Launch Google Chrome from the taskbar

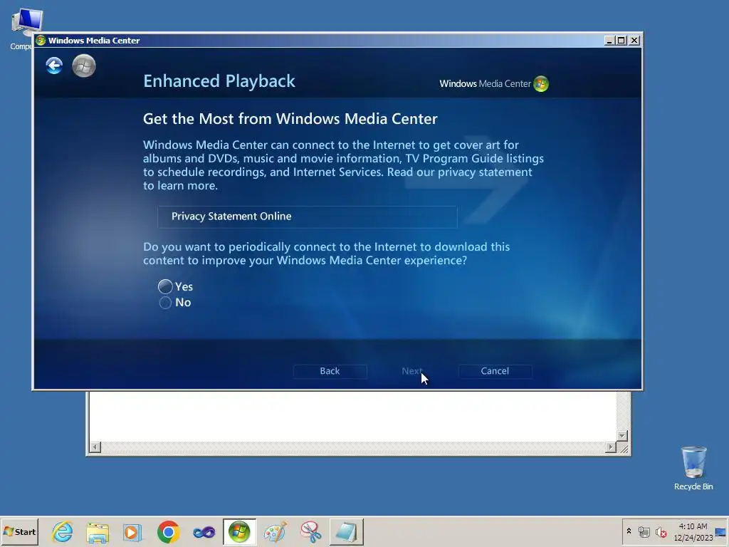tap(168, 531)
